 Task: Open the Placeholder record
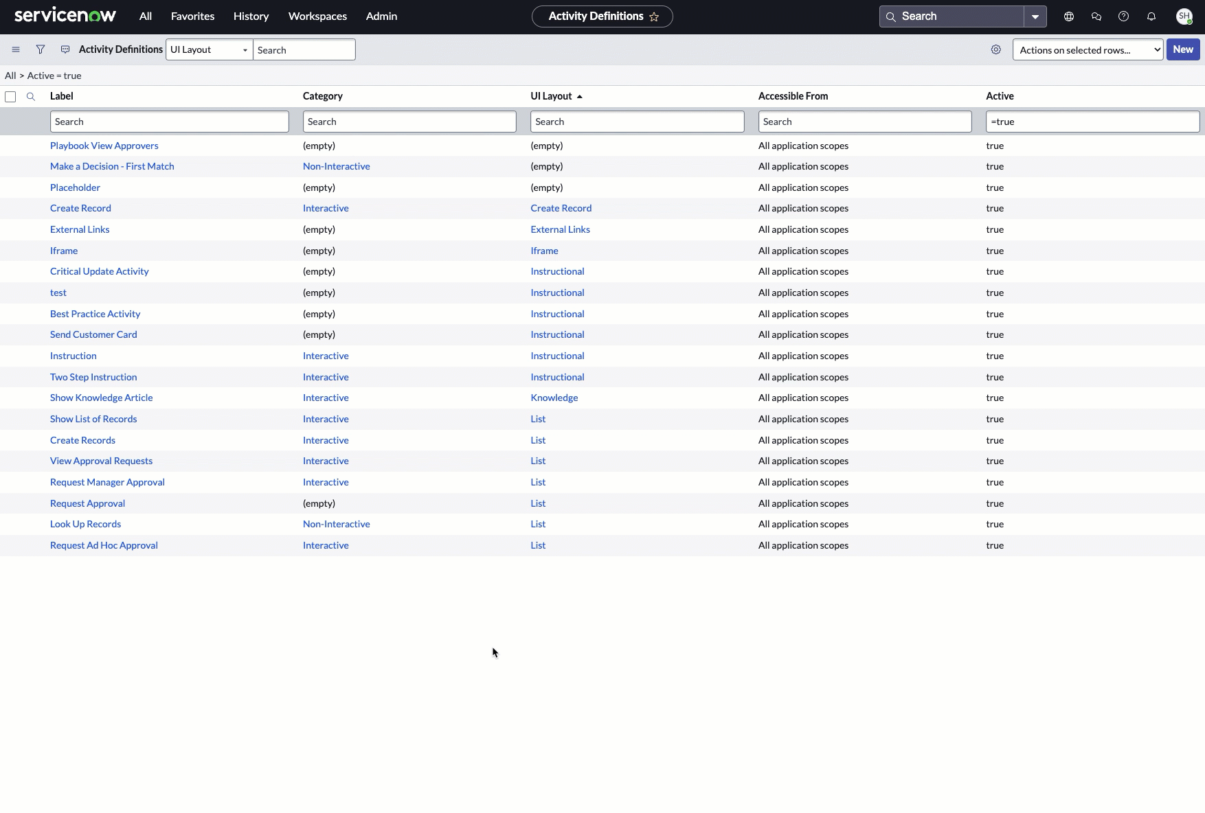(x=75, y=187)
